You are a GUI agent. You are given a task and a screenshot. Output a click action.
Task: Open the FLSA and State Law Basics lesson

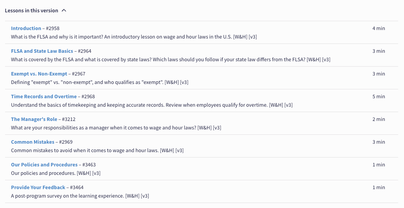pos(42,51)
